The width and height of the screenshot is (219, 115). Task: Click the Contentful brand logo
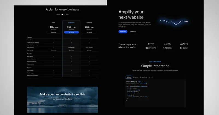pos(151,48)
